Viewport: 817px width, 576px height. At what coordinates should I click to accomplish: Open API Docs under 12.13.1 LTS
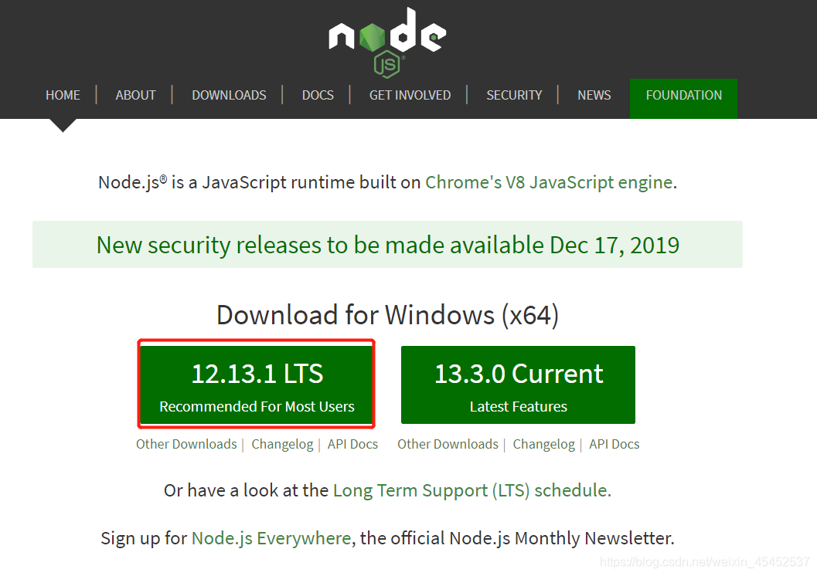(352, 445)
